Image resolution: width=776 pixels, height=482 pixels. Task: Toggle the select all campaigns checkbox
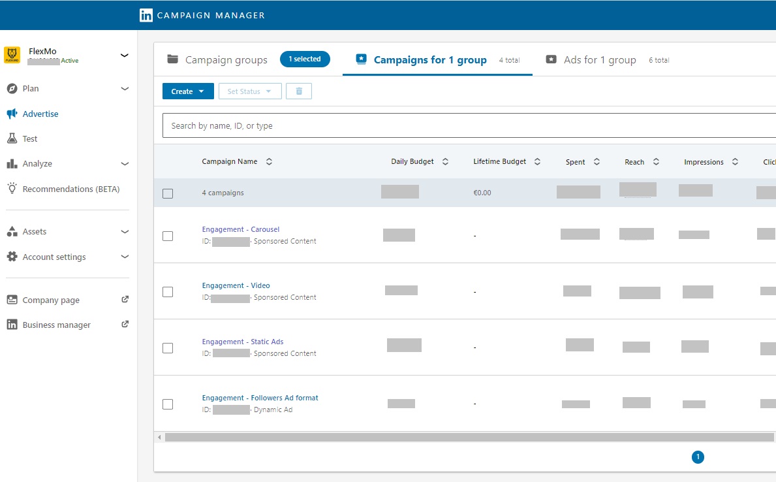(168, 193)
